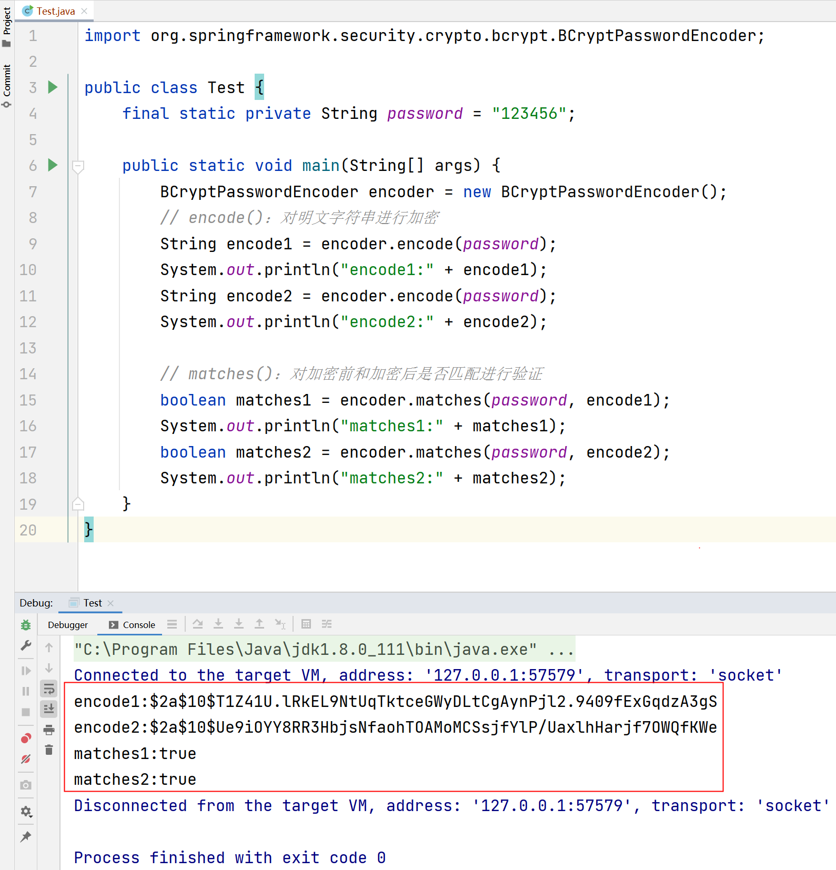Viewport: 836px width, 870px height.
Task: Click line number 20 in gutter
Action: pyautogui.click(x=28, y=530)
